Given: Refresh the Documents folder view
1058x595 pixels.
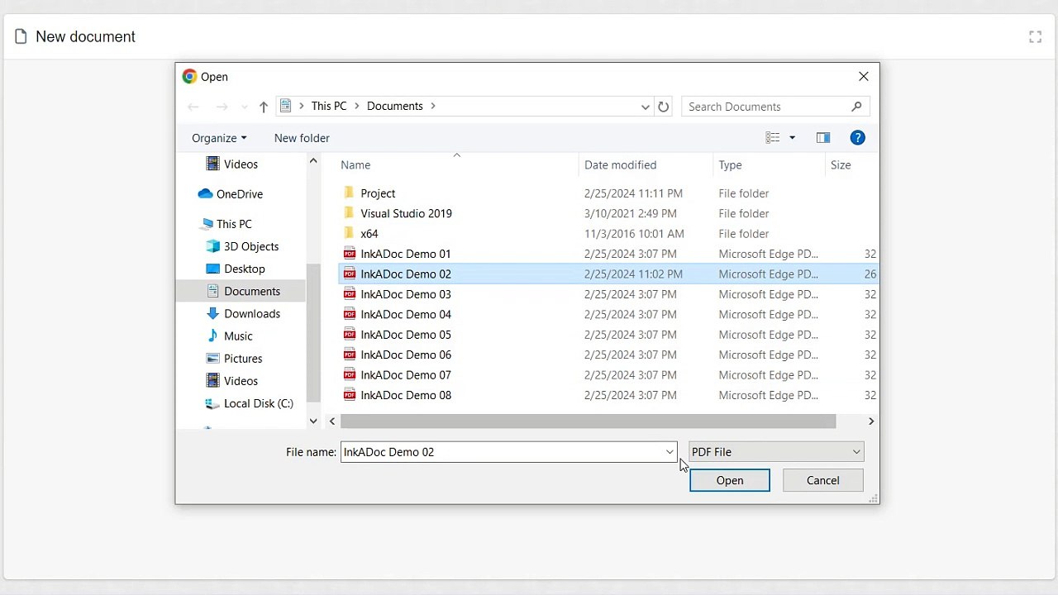Looking at the screenshot, I should tap(663, 107).
